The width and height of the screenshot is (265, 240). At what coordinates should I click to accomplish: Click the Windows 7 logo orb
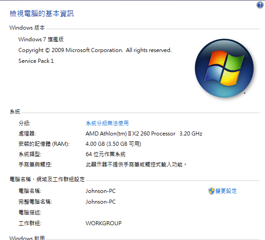224,68
